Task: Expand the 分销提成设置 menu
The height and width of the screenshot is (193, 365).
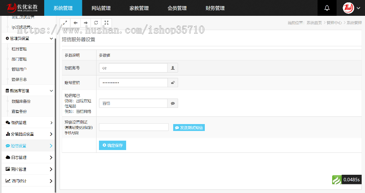Action: pos(28,134)
